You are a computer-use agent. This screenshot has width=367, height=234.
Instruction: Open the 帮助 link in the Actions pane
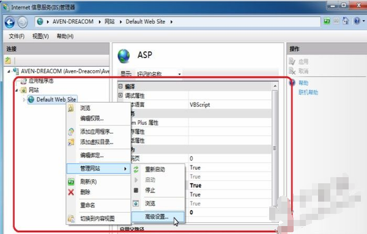(x=303, y=82)
